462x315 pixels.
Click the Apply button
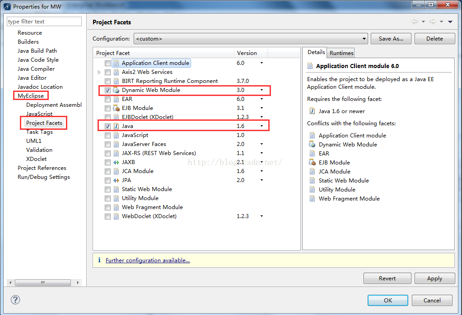coord(434,278)
